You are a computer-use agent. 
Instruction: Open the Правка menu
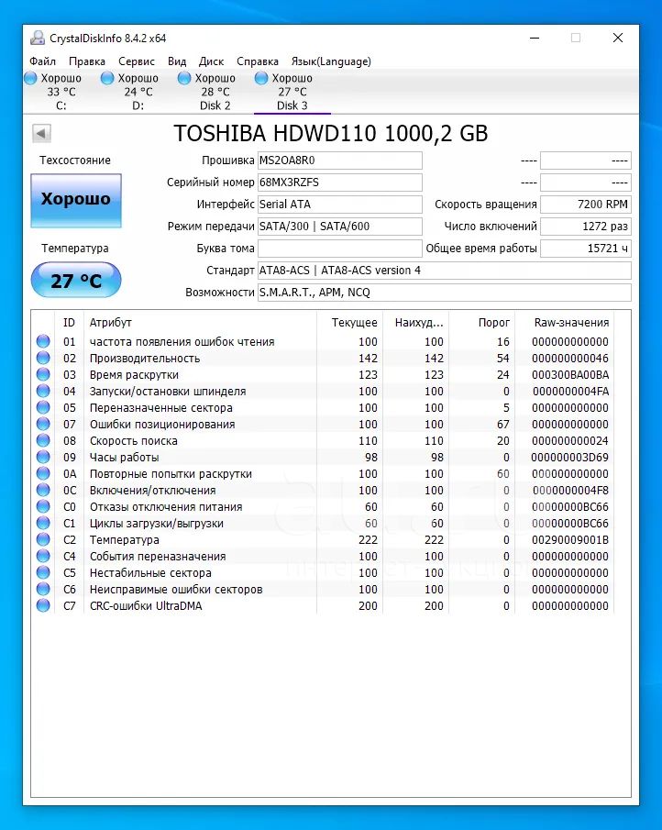coord(87,61)
